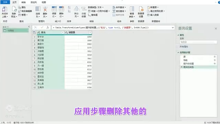This screenshot has height=124, width=220.
Task: Select the 10月份 query in queries pane
Action: click(15, 31)
